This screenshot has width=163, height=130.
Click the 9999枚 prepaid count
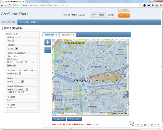click(111, 15)
